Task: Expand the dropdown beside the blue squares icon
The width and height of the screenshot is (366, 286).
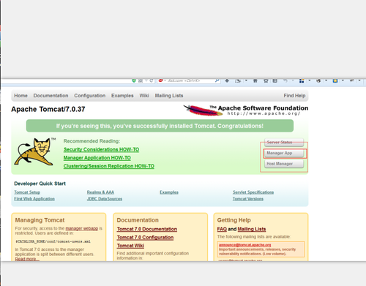Action: (309, 80)
